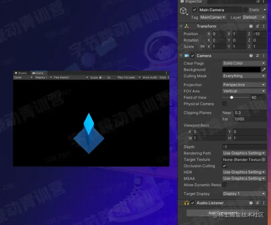Click Position X value field
The width and height of the screenshot is (271, 225).
click(219, 34)
